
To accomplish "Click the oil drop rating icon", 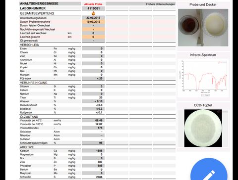I will point(93,13).
